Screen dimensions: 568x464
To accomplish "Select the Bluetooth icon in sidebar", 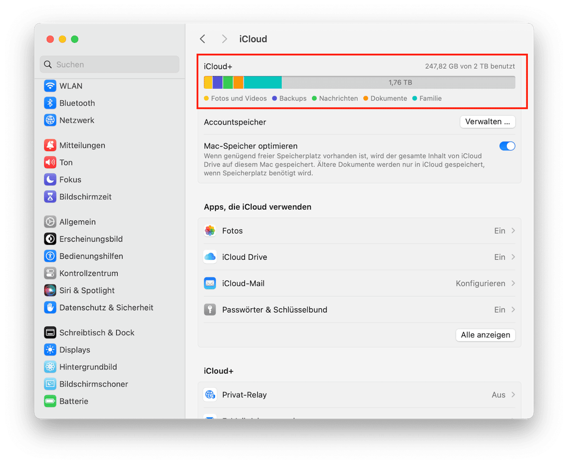I will [50, 103].
